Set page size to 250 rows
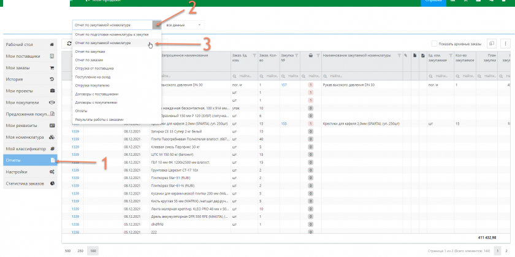 coord(80,251)
